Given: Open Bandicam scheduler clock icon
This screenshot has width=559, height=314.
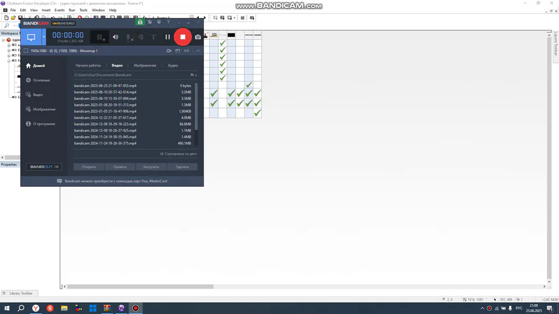Looking at the screenshot, I should (159, 22).
